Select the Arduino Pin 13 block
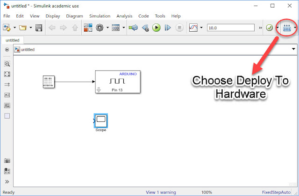The width and height of the screenshot is (299, 196). click(x=118, y=82)
